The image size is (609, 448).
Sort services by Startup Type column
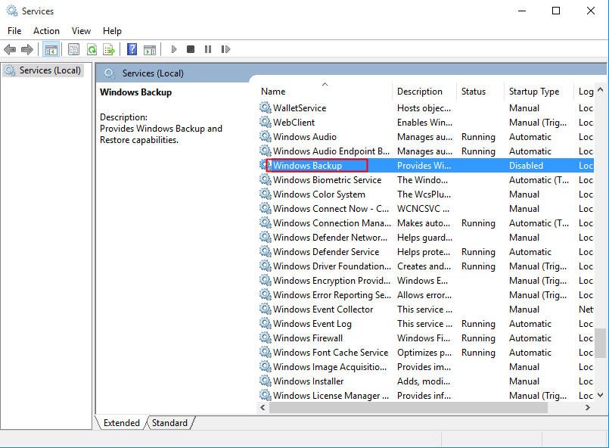tap(534, 92)
